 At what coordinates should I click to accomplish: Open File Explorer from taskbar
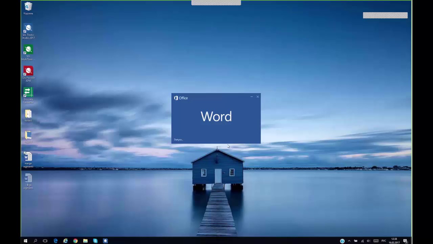85,241
